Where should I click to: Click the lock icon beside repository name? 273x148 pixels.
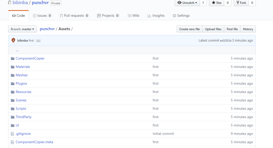pos(10,2)
